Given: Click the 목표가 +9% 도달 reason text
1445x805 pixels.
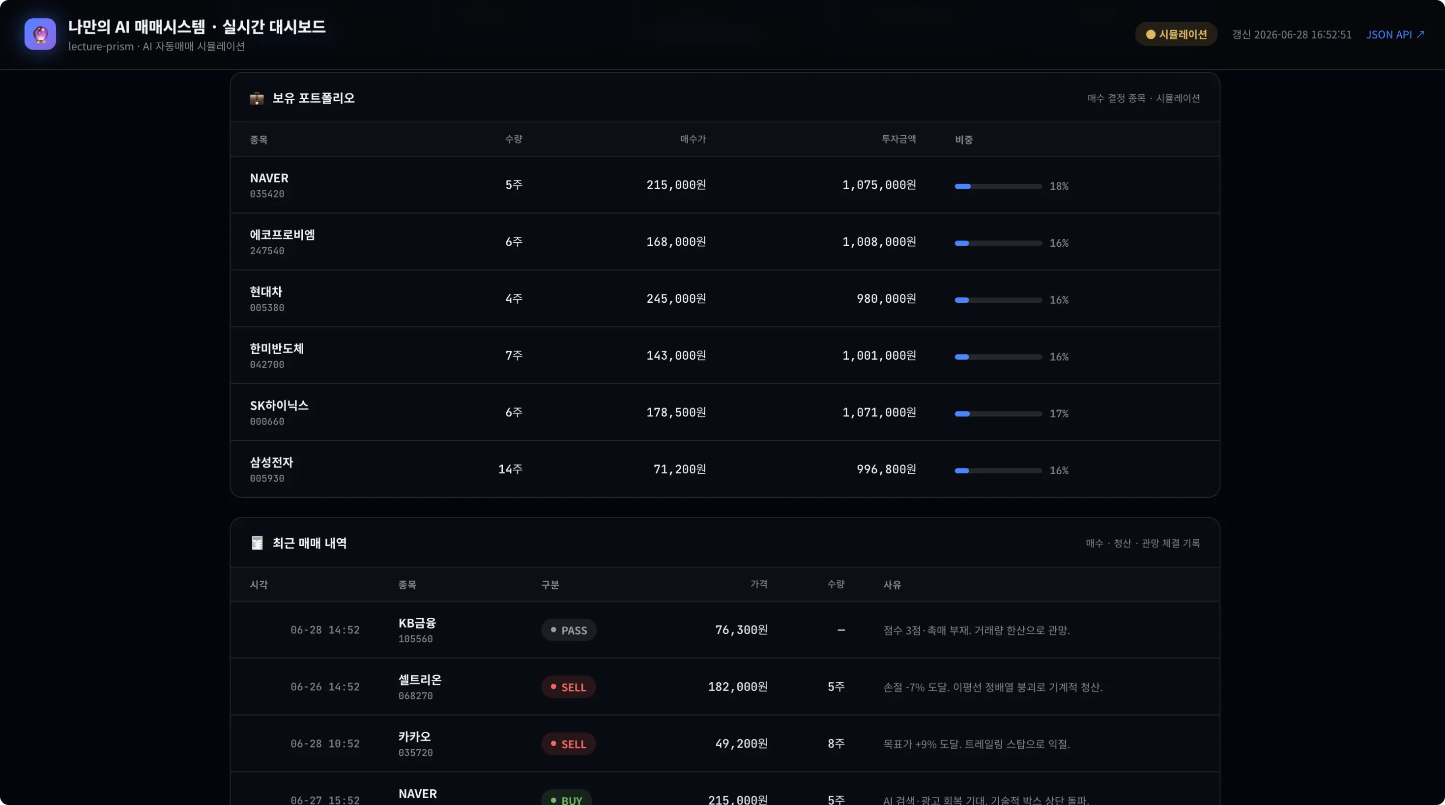Looking at the screenshot, I should point(977,745).
